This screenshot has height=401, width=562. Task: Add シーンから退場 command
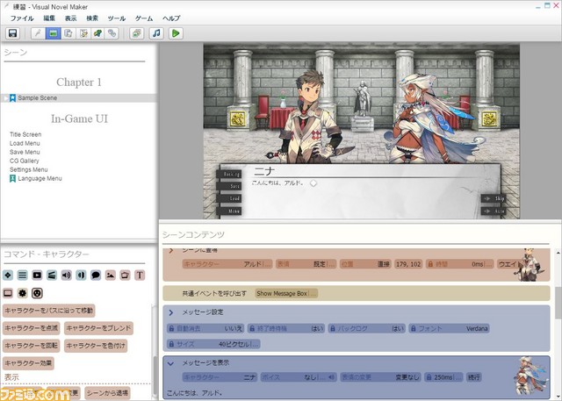(107, 393)
